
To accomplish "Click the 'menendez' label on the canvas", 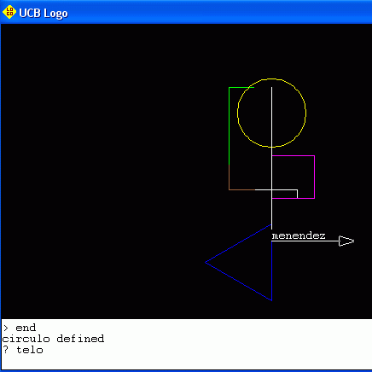I will click(x=299, y=235).
